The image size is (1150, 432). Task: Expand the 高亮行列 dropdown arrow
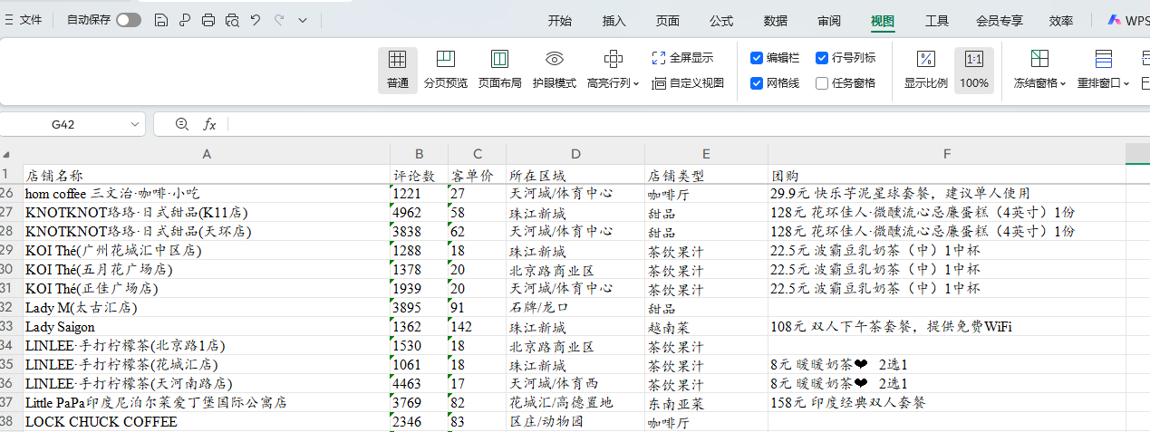pos(636,83)
